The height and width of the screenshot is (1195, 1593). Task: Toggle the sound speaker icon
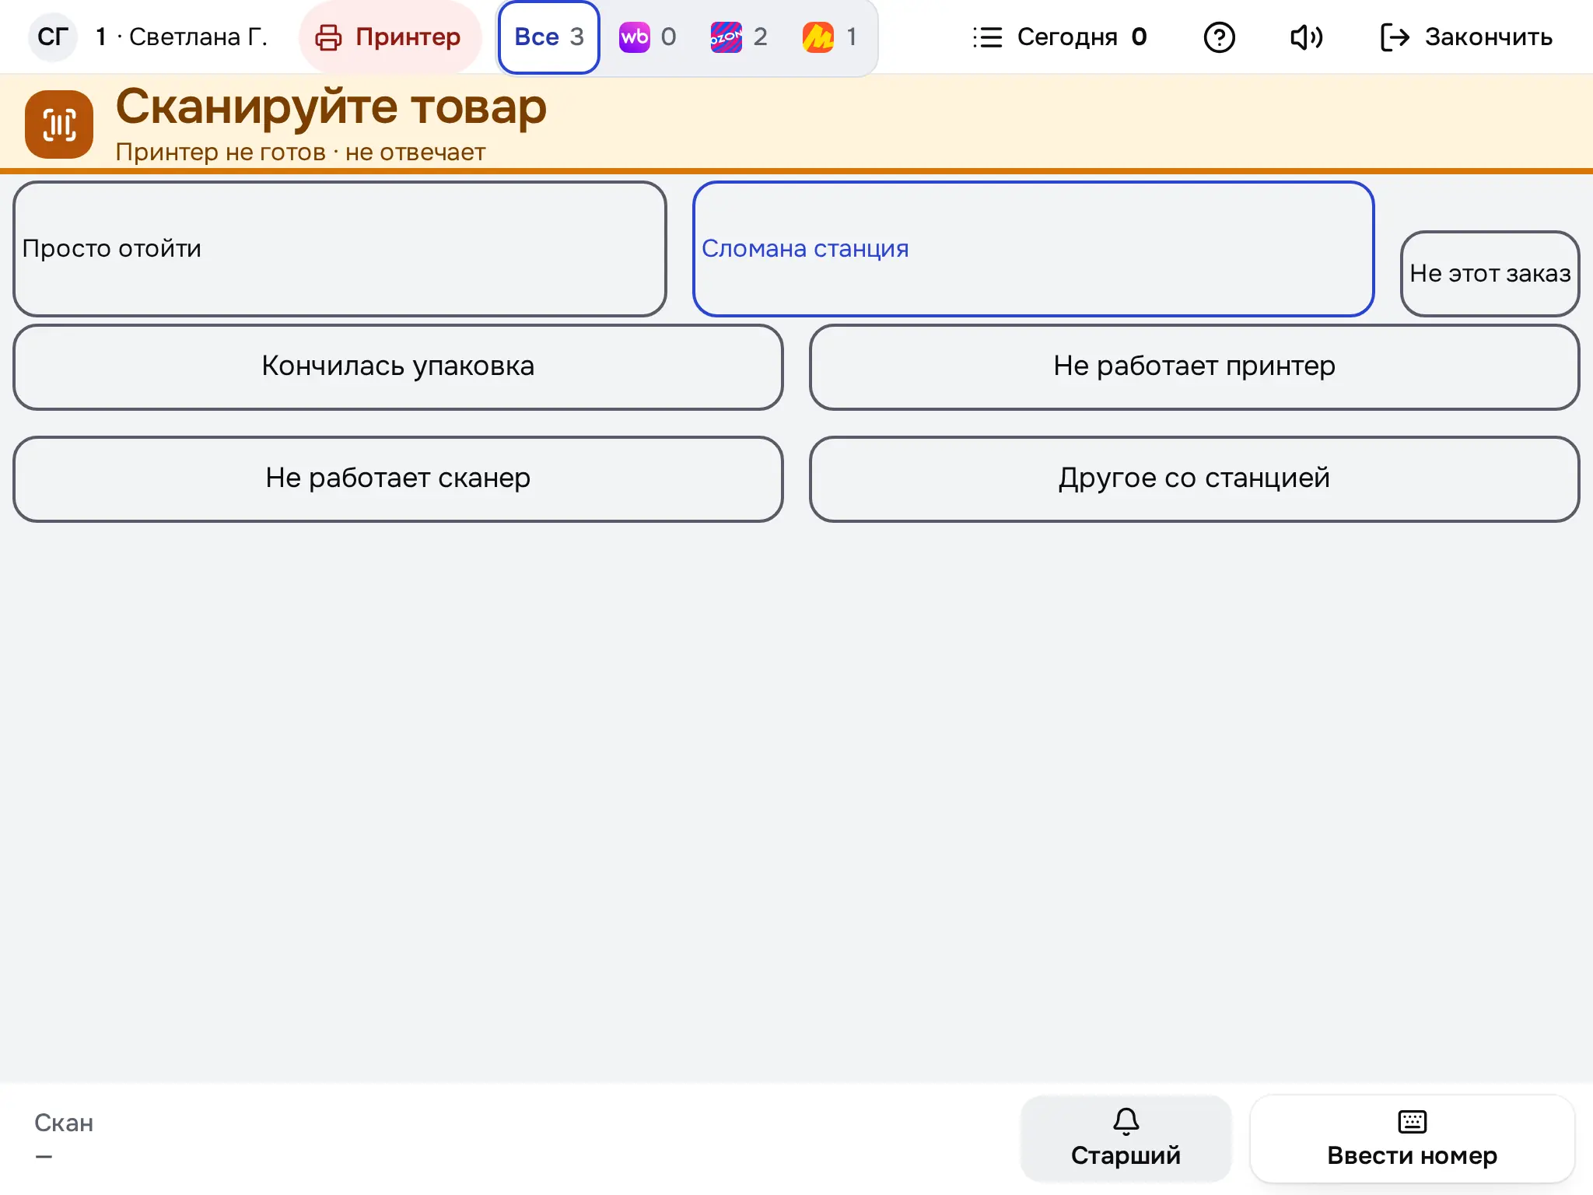[1307, 37]
